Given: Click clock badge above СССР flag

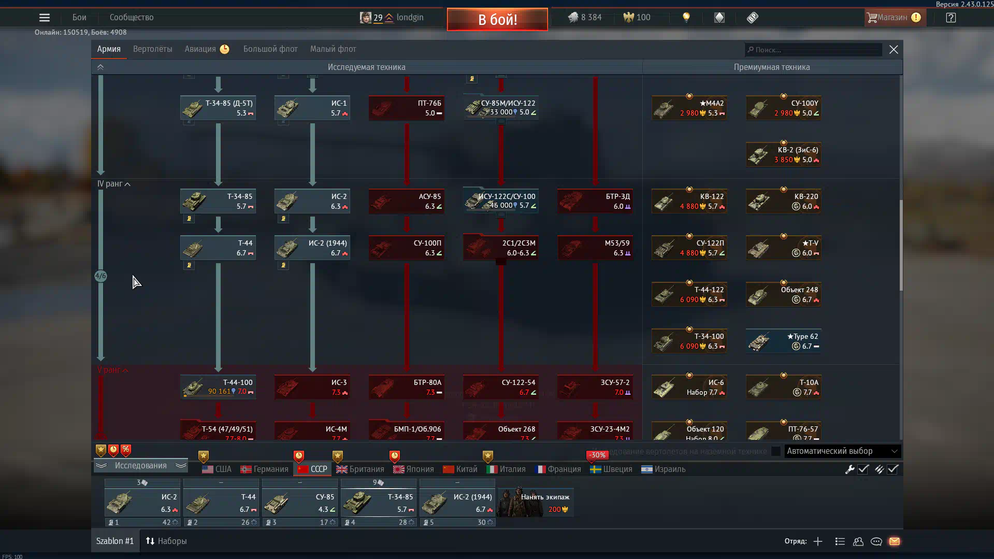Looking at the screenshot, I should [x=299, y=456].
